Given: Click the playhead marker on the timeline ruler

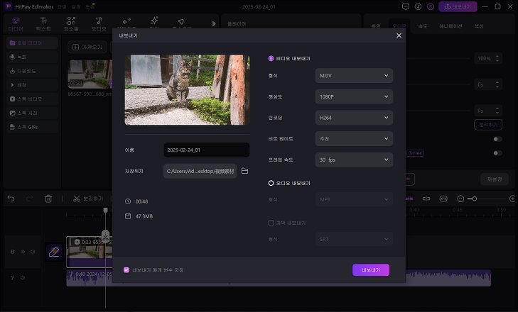Looking at the screenshot, I should [105, 210].
